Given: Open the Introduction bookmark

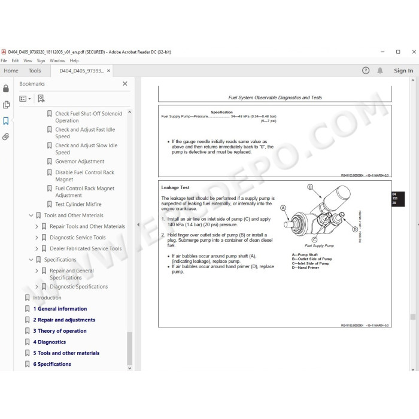Looking at the screenshot, I should [47, 297].
